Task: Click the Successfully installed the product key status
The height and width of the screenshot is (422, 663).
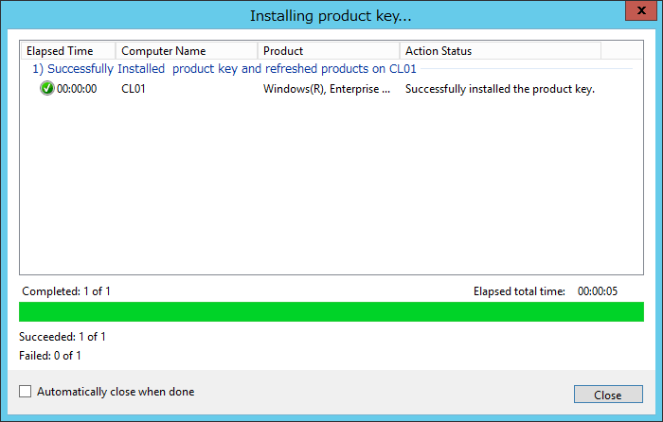Action: click(x=500, y=89)
